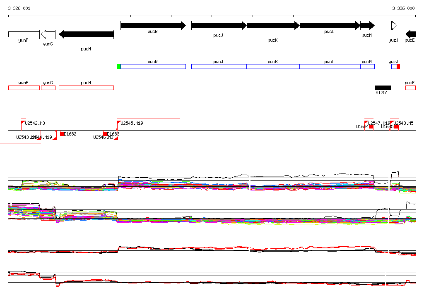424x295 pixels.
Task: Click the red block on yuzJ outline
Action: tap(398, 67)
